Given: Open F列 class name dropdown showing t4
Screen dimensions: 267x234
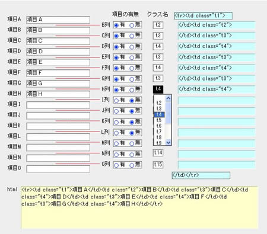Looking at the screenshot, I should tap(158, 68).
